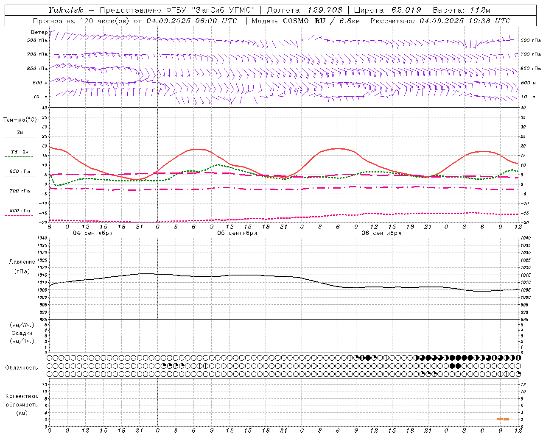Click the 'Давление' pressure panel label
Viewport: 543px width, 434px height.
22,262
